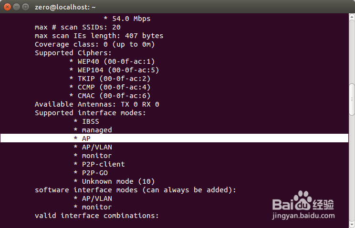The width and height of the screenshot is (355, 228).
Task: Click the scrollbar down arrow
Action: pyautogui.click(x=352, y=224)
